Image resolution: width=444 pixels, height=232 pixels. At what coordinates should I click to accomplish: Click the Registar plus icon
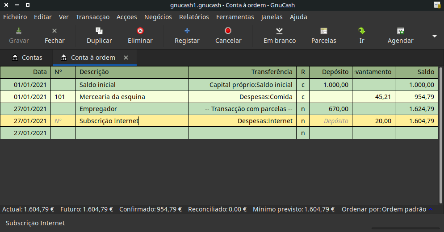(187, 31)
